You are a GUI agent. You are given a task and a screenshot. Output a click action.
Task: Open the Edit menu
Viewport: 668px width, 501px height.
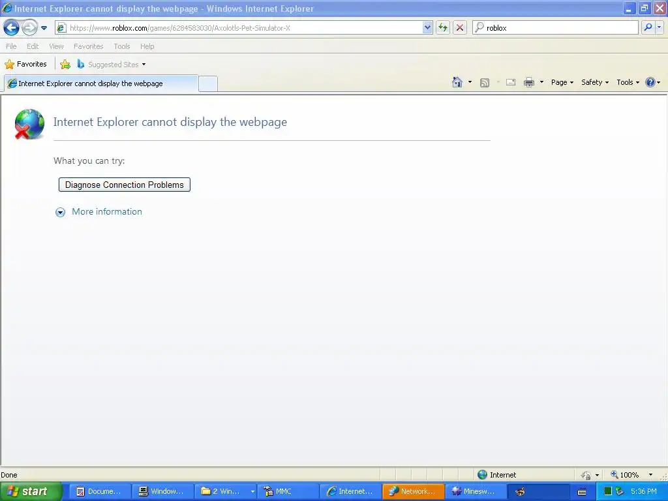(33, 46)
